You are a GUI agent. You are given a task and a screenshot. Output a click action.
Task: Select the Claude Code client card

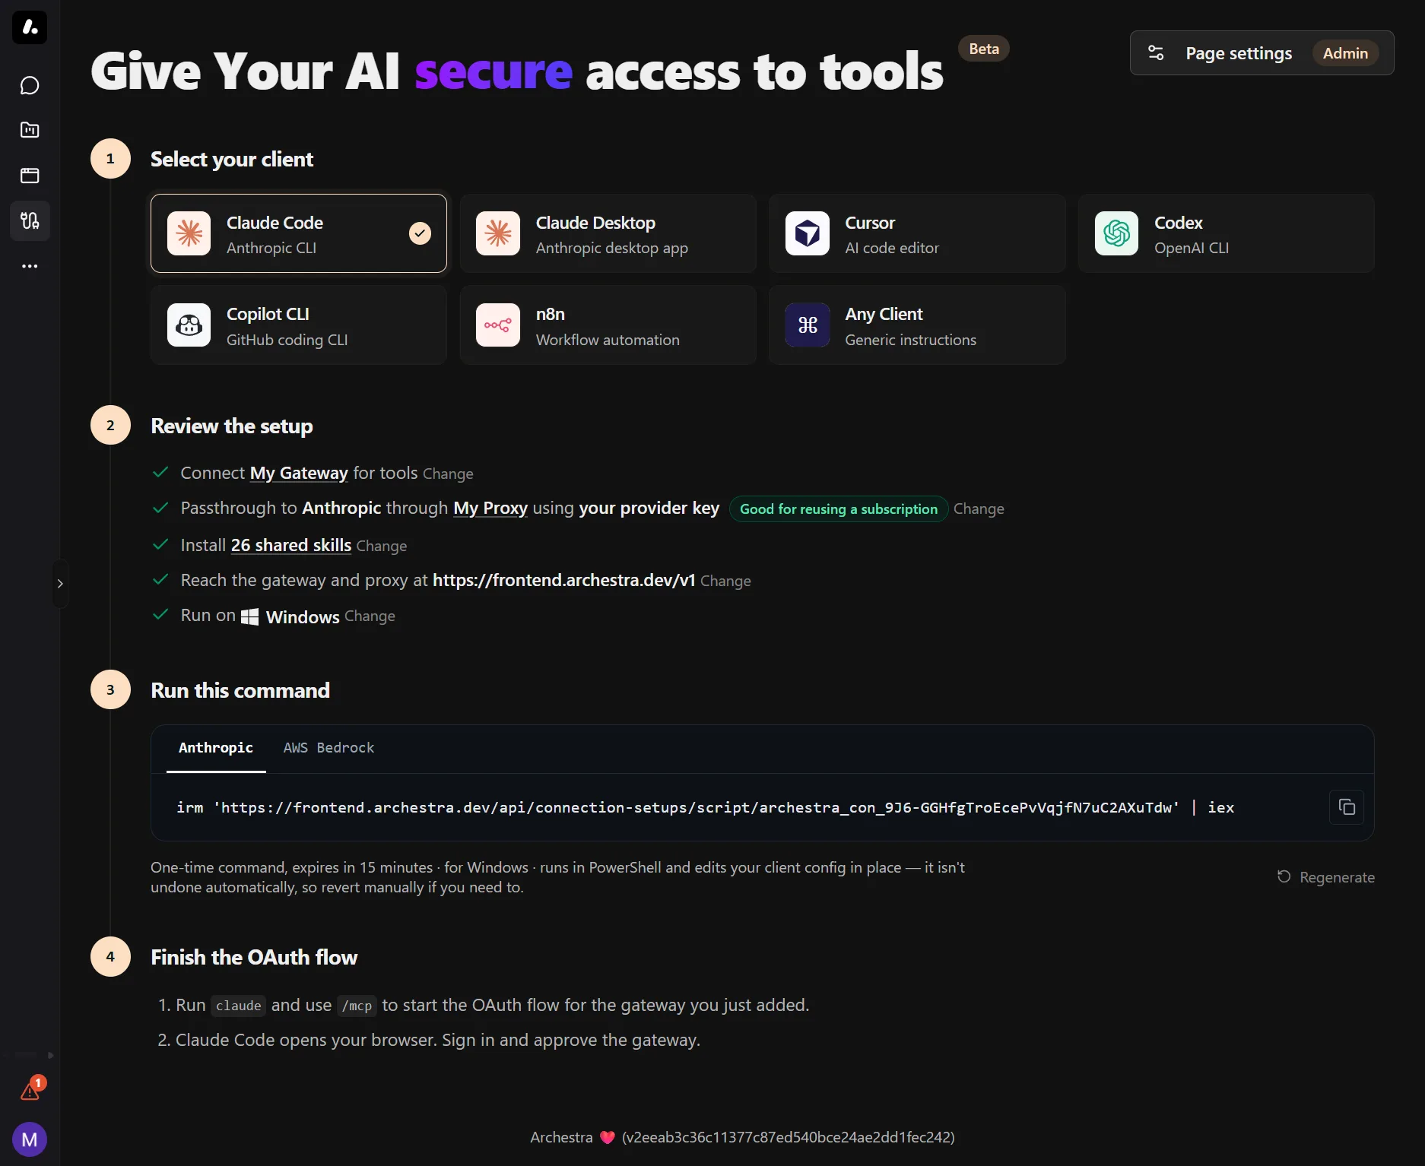click(299, 233)
